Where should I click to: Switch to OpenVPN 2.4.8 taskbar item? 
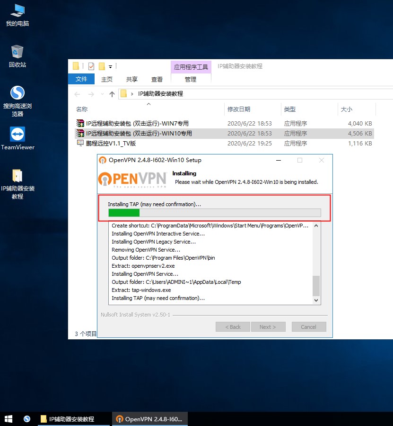coord(150,419)
